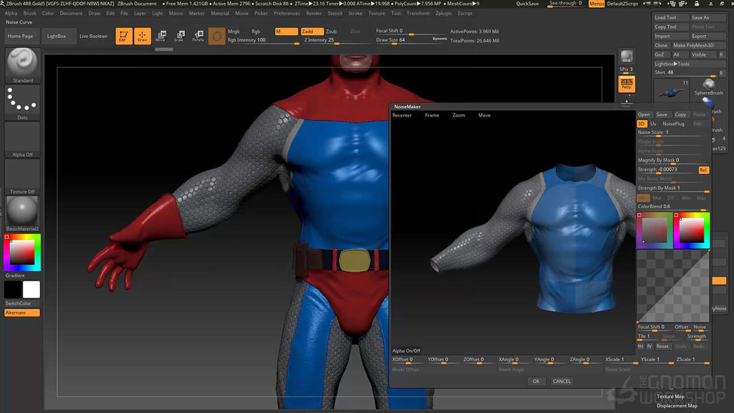Activate the Rotate tool icon

point(198,36)
